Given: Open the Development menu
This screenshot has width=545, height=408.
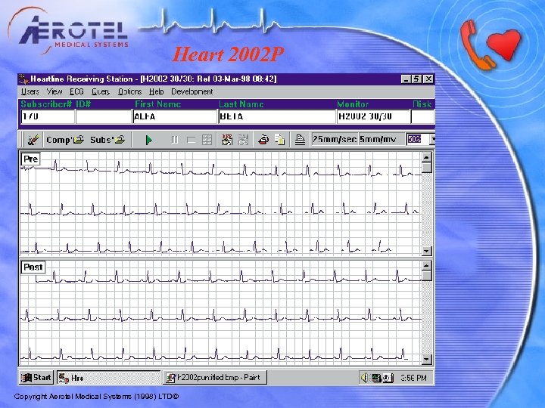Looking at the screenshot, I should pyautogui.click(x=192, y=91).
